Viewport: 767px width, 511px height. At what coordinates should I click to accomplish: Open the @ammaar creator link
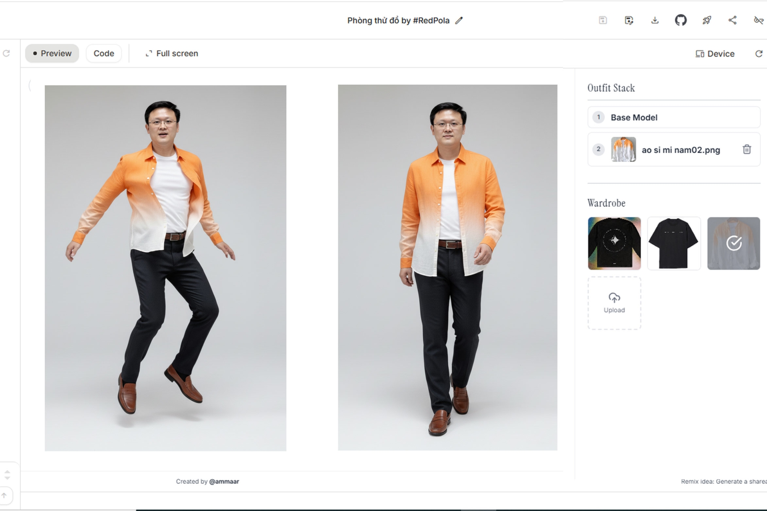(x=224, y=481)
